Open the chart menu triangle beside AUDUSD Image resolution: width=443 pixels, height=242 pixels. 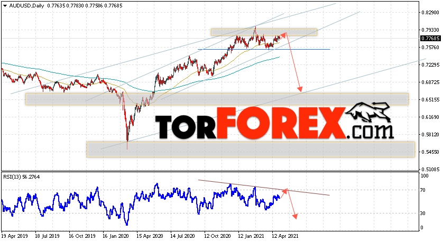(5, 6)
